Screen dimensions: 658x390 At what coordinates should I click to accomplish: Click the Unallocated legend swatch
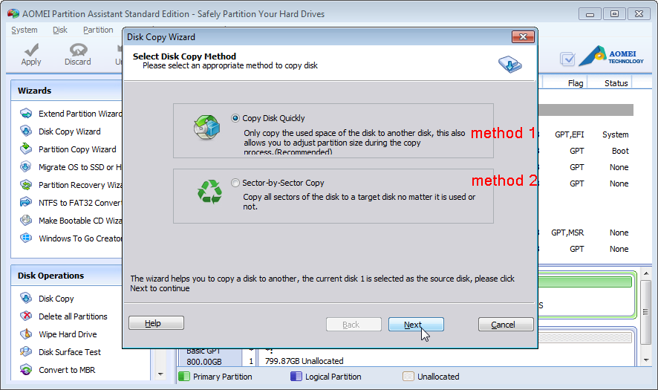(408, 376)
